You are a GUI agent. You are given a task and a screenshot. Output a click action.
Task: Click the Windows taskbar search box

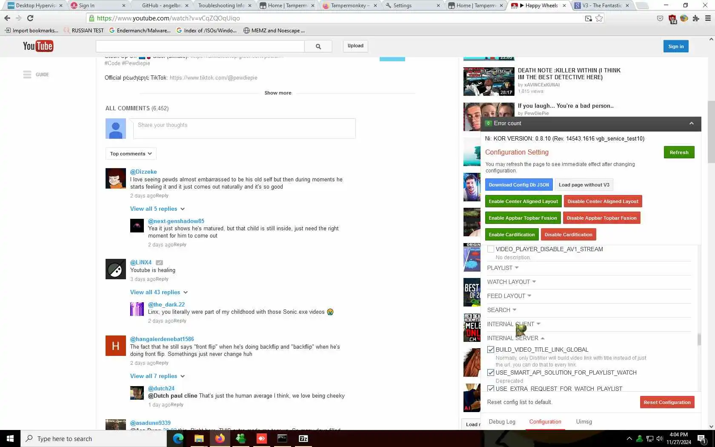94,438
